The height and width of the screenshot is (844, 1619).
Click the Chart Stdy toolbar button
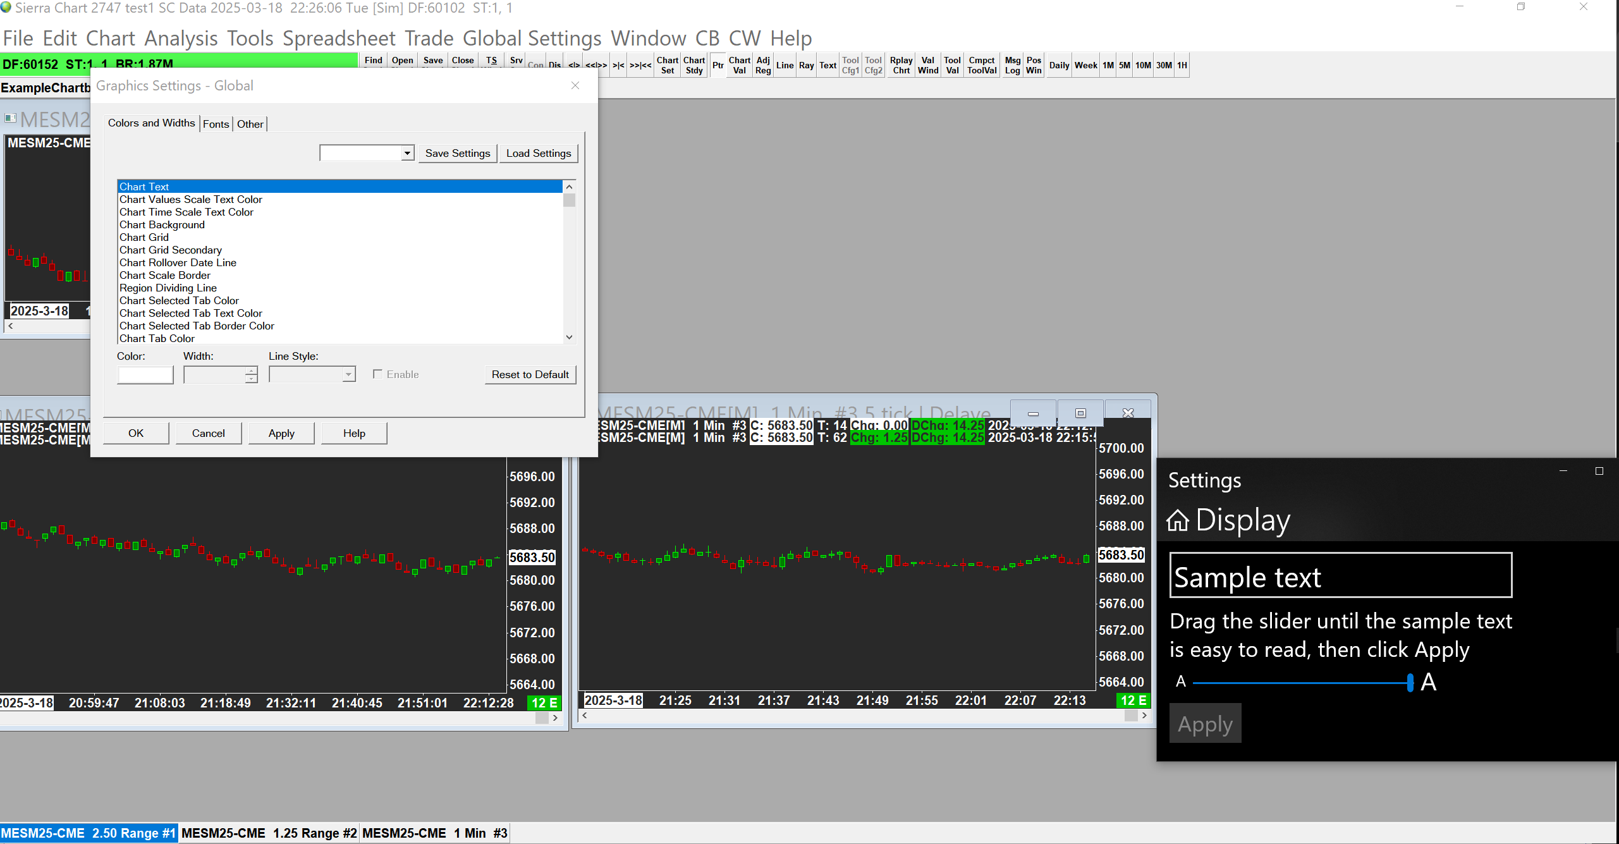tap(693, 65)
